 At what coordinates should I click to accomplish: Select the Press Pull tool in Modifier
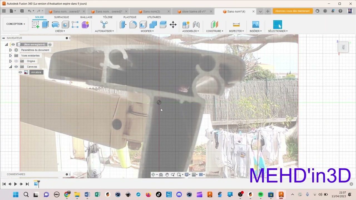pos(123,24)
